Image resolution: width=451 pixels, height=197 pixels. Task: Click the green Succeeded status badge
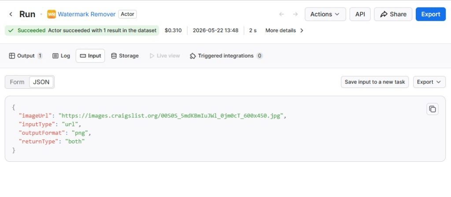point(82,30)
